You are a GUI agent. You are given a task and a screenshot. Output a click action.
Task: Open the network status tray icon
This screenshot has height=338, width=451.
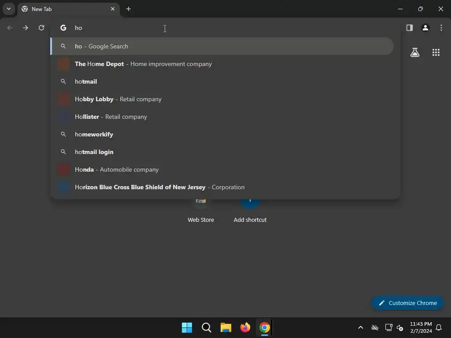click(388, 327)
